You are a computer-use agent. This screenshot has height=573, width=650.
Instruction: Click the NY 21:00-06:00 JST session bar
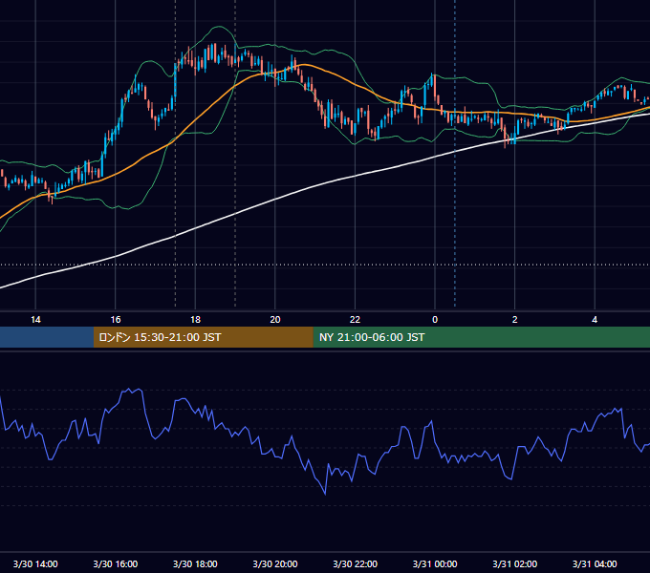pos(481,337)
